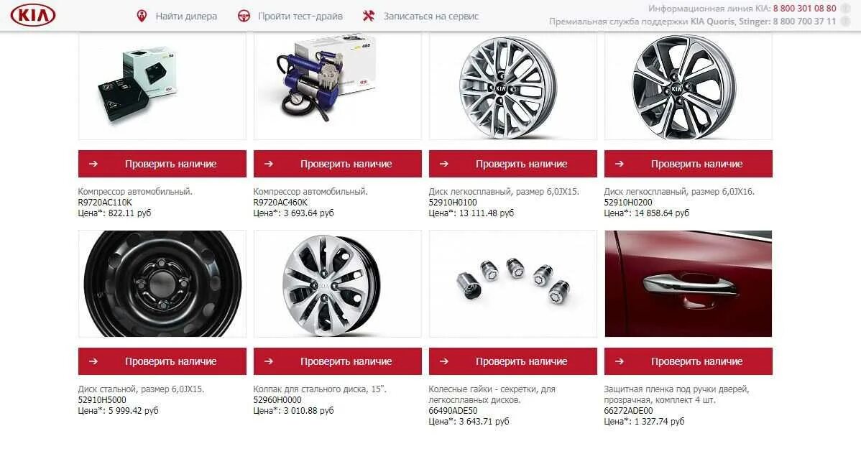Check availability of compressor R9720AC460K
The width and height of the screenshot is (861, 454).
click(338, 164)
